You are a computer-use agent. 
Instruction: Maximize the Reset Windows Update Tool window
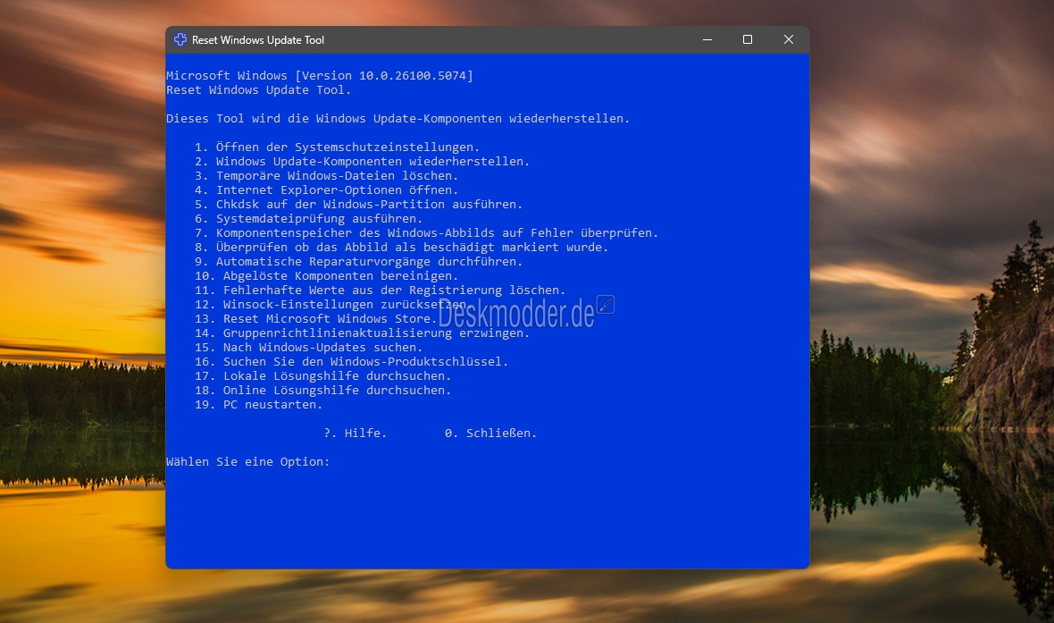pos(748,39)
